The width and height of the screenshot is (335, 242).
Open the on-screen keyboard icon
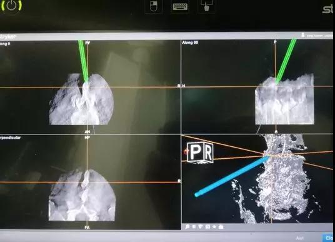click(180, 7)
